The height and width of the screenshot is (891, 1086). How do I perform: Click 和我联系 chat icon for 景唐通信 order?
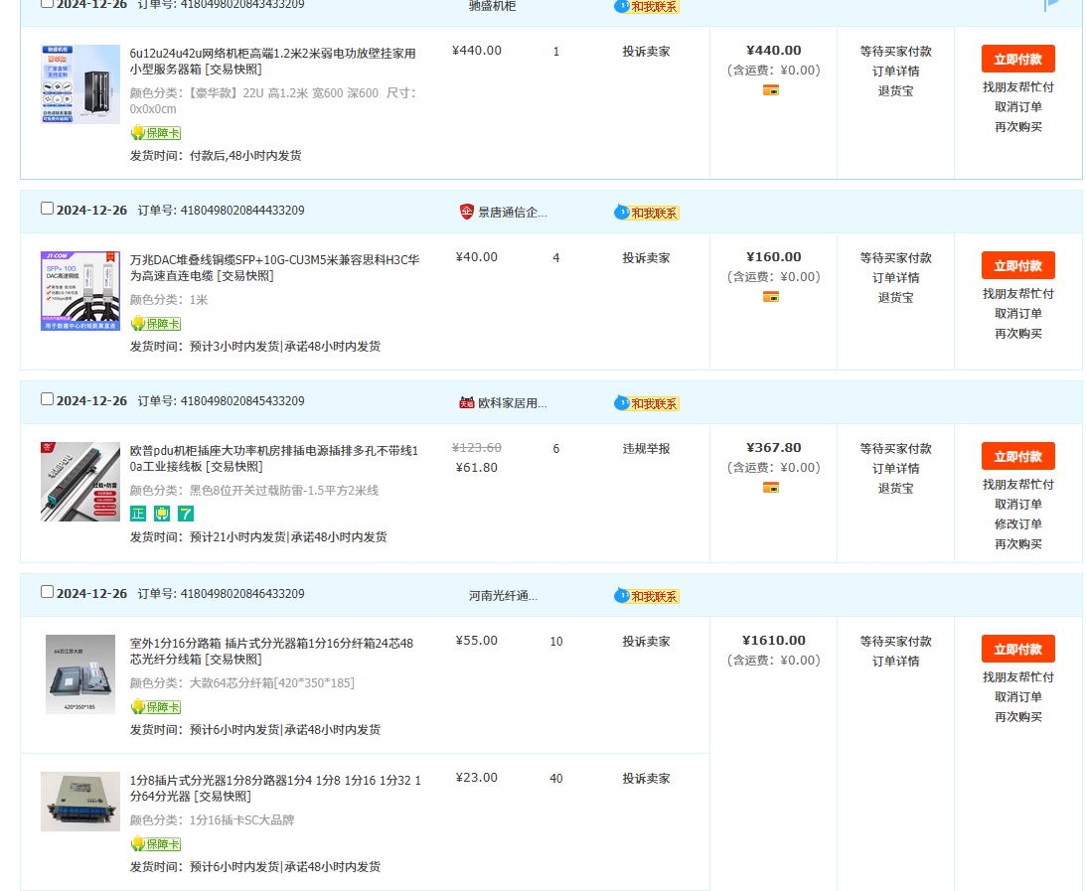tap(646, 213)
